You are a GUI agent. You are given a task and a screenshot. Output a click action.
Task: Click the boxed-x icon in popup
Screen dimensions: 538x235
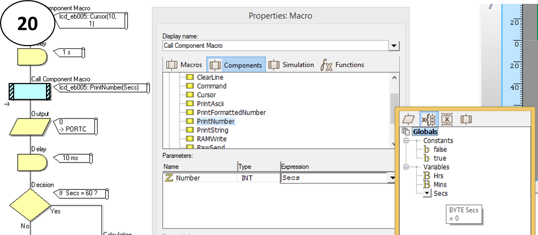446,119
